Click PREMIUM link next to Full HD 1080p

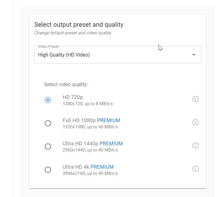(x=108, y=120)
